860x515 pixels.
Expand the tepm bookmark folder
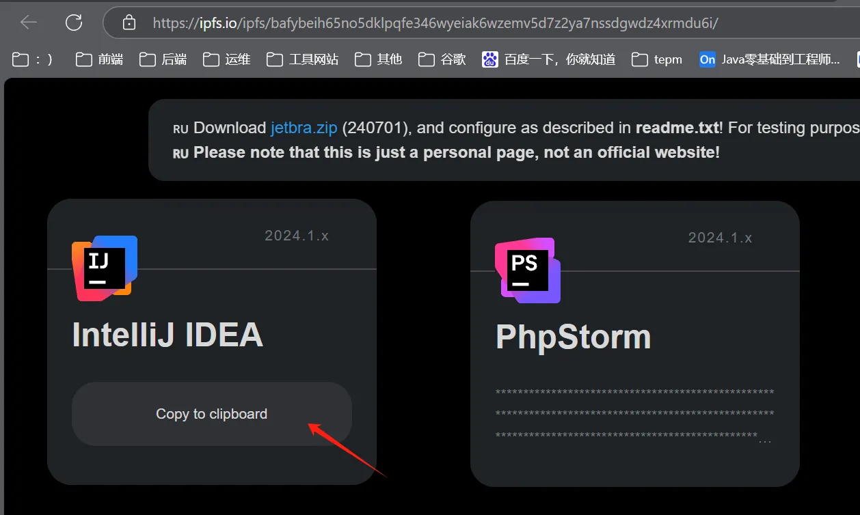click(657, 59)
